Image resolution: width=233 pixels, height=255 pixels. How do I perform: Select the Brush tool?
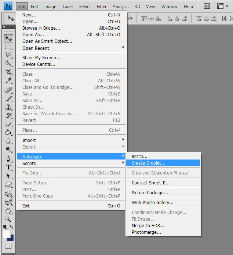(x=8, y=98)
